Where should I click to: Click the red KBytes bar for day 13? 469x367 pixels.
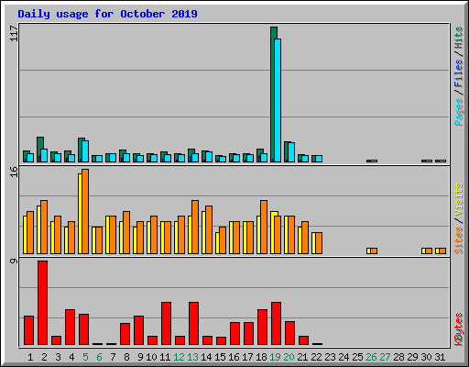(193, 324)
